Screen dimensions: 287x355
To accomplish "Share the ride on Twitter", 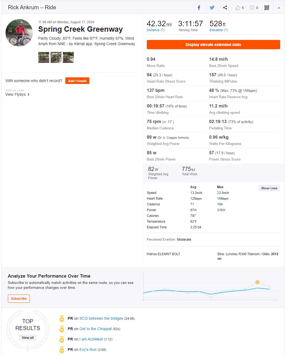I will pos(212,8).
